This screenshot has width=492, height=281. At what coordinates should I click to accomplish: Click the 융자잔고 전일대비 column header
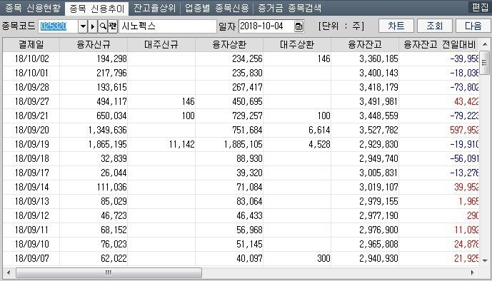click(439, 44)
